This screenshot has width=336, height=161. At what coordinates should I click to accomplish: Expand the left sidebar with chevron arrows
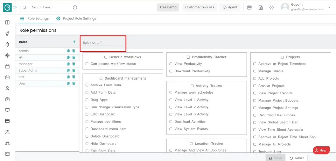[x=15, y=7]
